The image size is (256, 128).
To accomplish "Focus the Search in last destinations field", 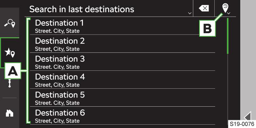I will [109, 9].
